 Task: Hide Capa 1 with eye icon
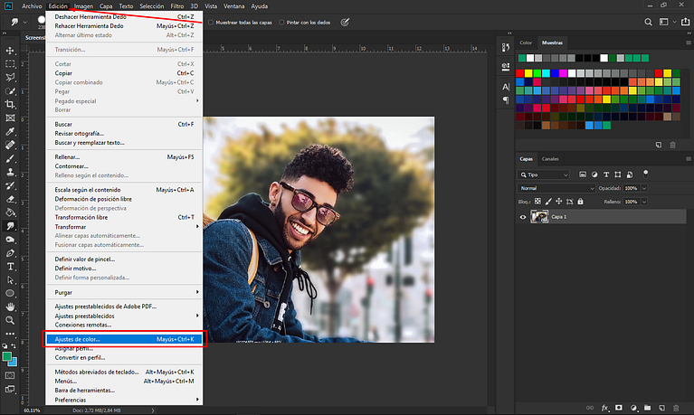(x=523, y=217)
